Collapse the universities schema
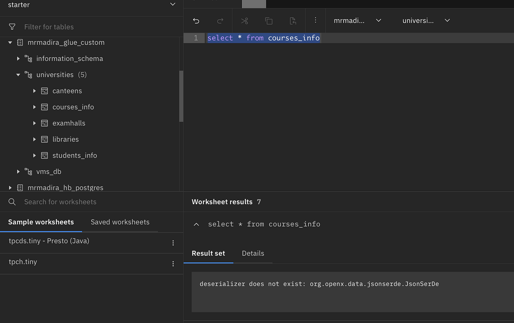The image size is (514, 323). [x=18, y=75]
